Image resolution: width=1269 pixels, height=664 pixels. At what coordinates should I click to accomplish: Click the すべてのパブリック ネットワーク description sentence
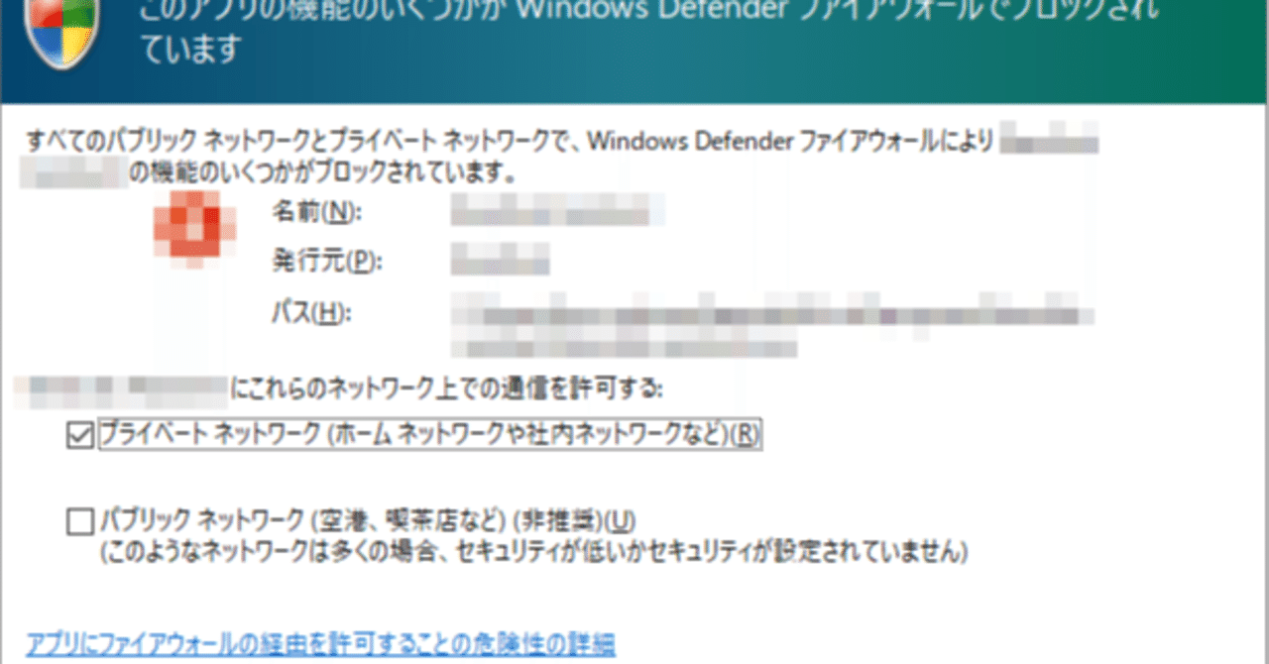tap(561, 157)
